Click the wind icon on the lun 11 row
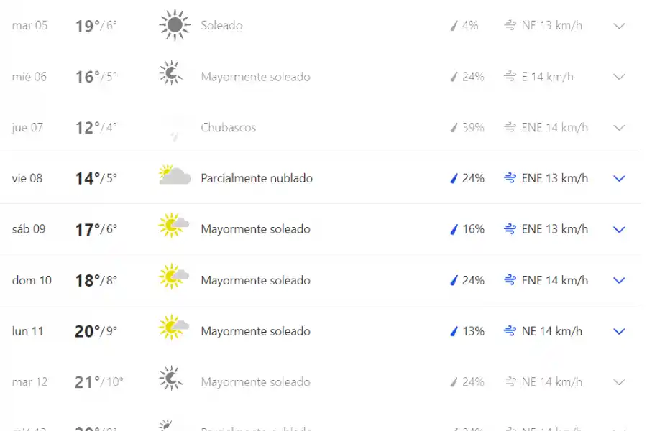 [x=509, y=331]
